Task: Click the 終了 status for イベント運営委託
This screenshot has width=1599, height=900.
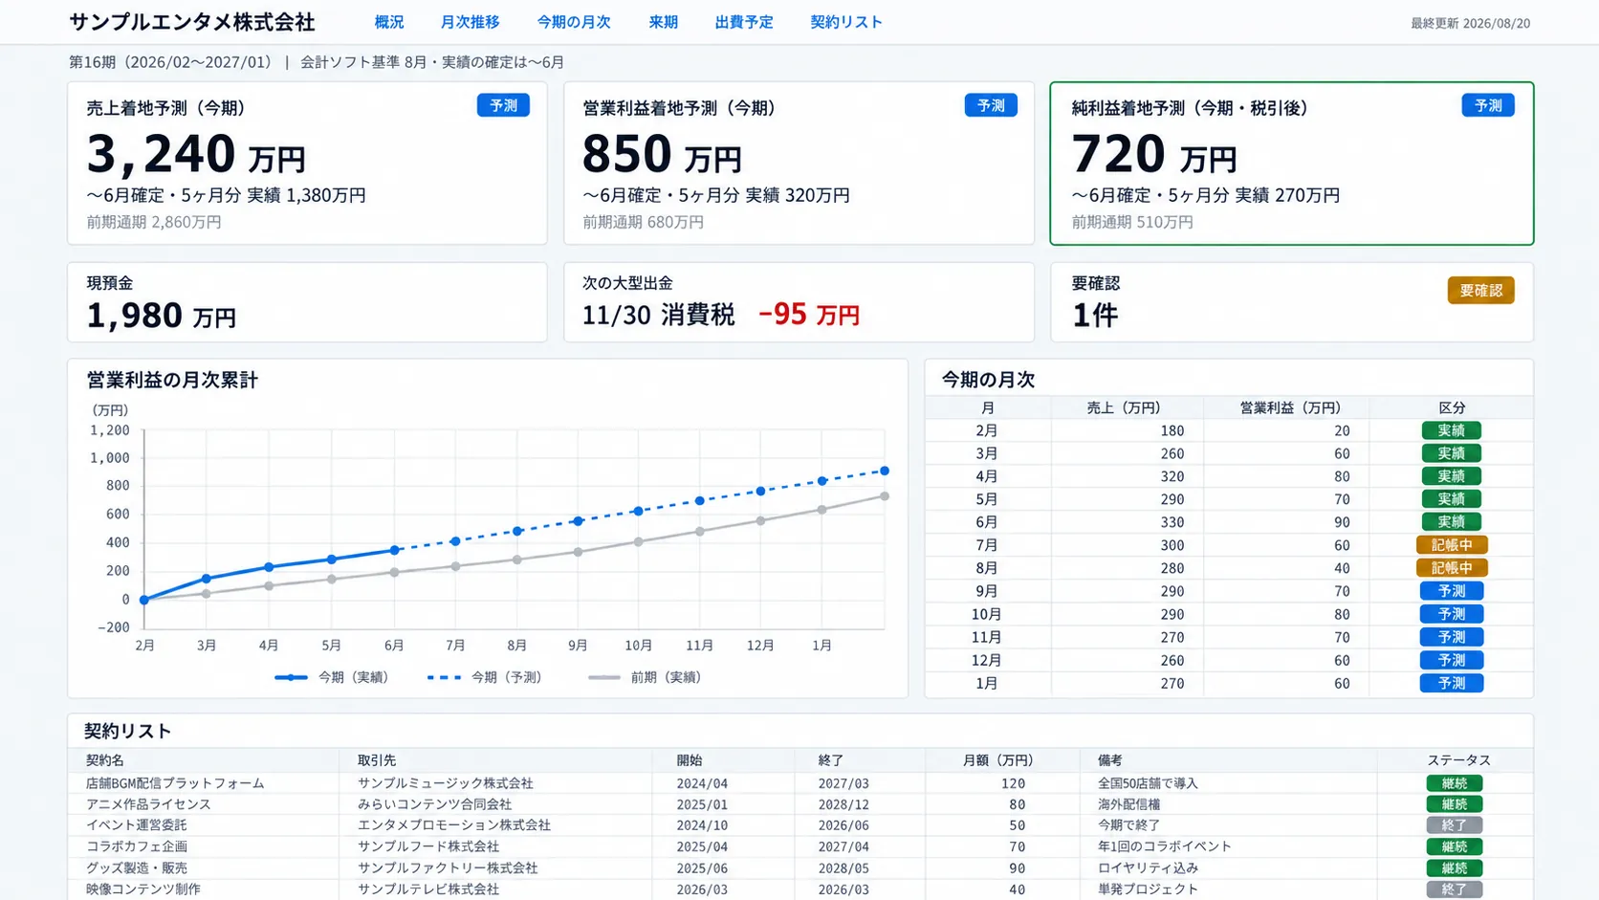Action: pyautogui.click(x=1455, y=825)
